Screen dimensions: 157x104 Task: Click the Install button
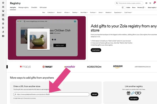pyautogui.click(x=96, y=50)
